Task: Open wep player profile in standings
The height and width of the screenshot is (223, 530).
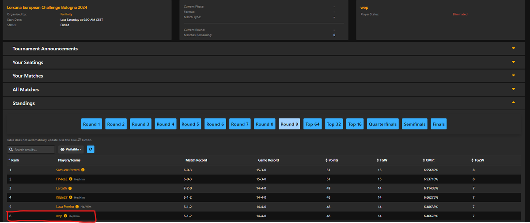Action: pyautogui.click(x=59, y=216)
